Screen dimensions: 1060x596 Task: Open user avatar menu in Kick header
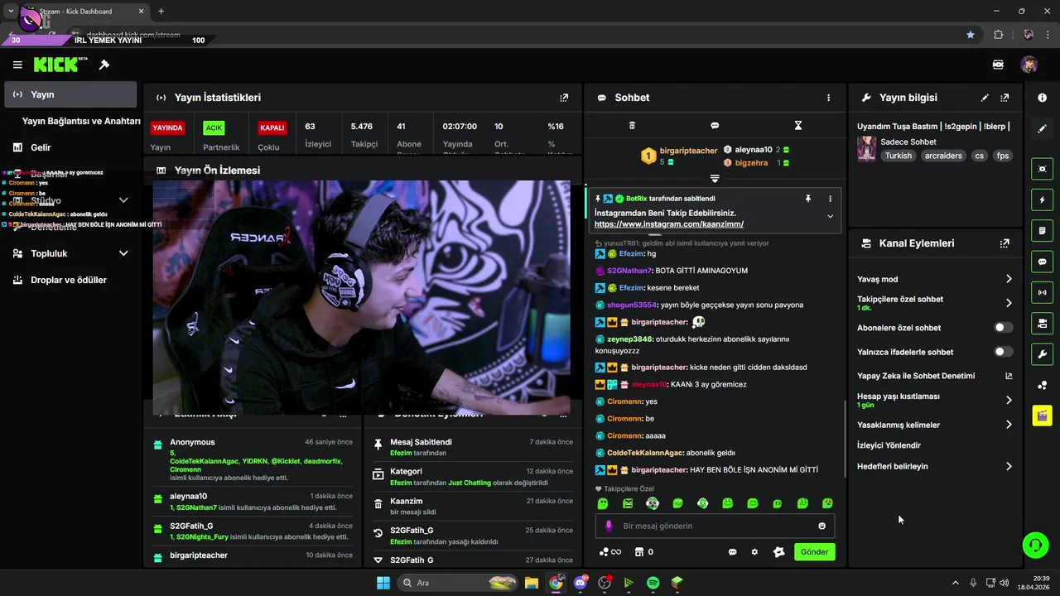tap(1029, 65)
